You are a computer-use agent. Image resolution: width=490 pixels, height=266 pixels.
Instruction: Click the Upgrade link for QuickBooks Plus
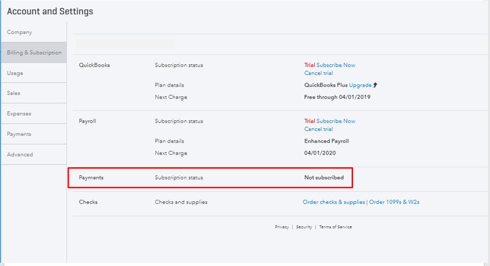click(x=360, y=85)
